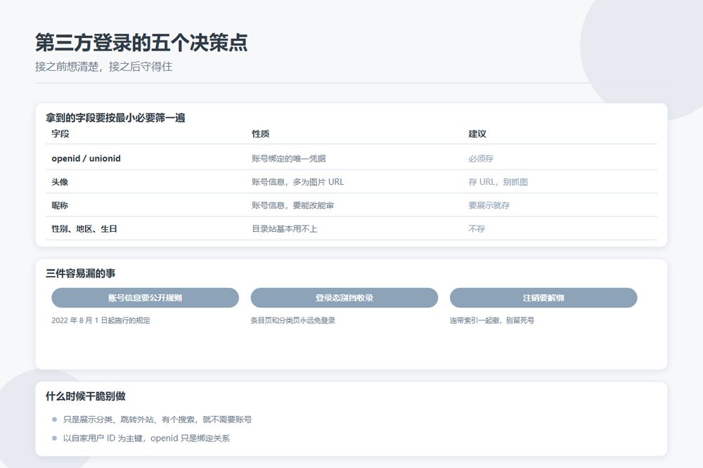Click the heading 什么时候干脆别做
The height and width of the screenshot is (468, 703).
point(86,396)
